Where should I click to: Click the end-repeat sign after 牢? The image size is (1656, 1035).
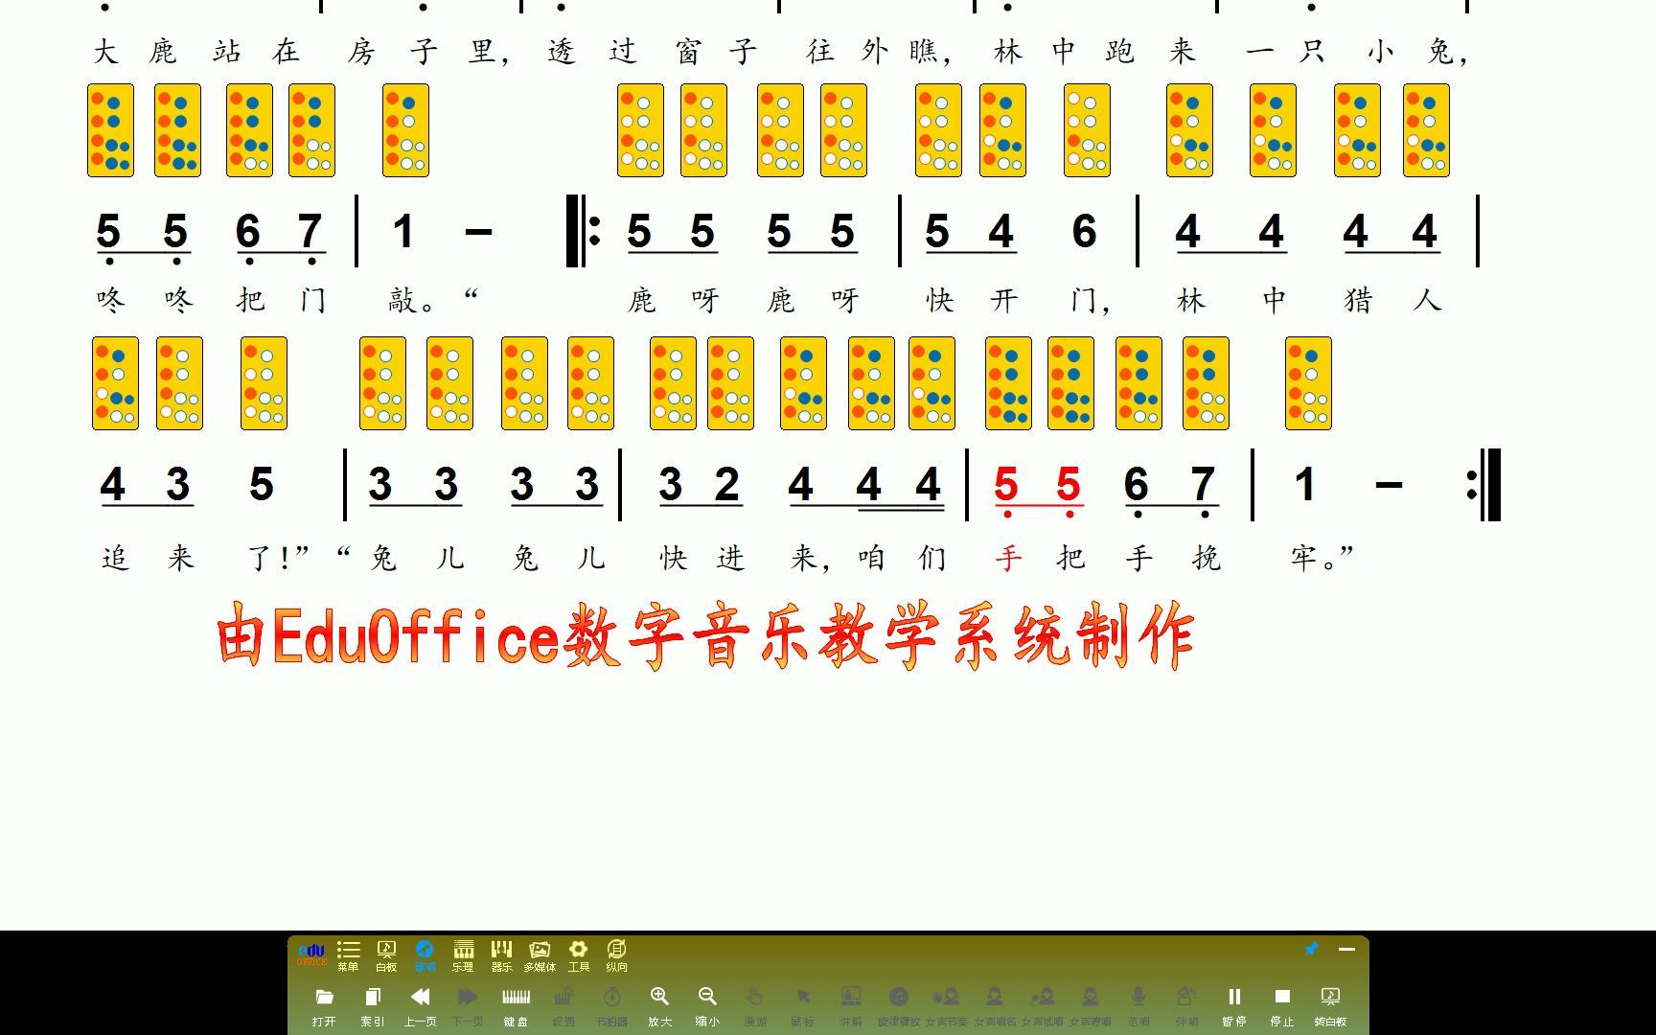pos(1483,485)
